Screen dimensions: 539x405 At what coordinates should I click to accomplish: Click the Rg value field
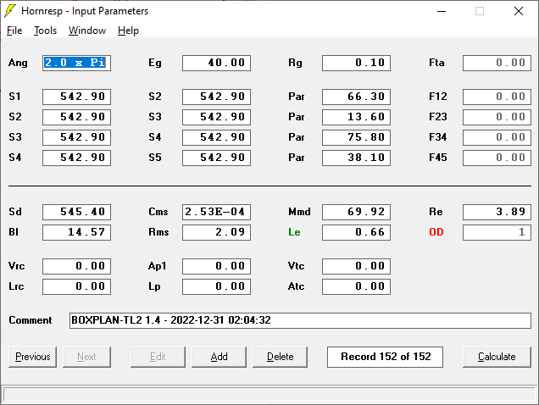click(x=356, y=63)
